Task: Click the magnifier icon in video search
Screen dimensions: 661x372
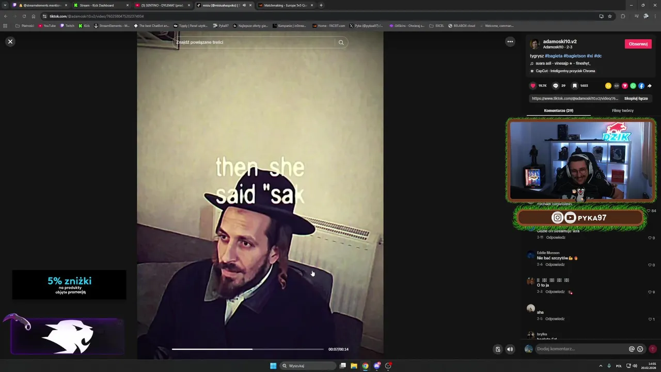Action: [x=341, y=42]
